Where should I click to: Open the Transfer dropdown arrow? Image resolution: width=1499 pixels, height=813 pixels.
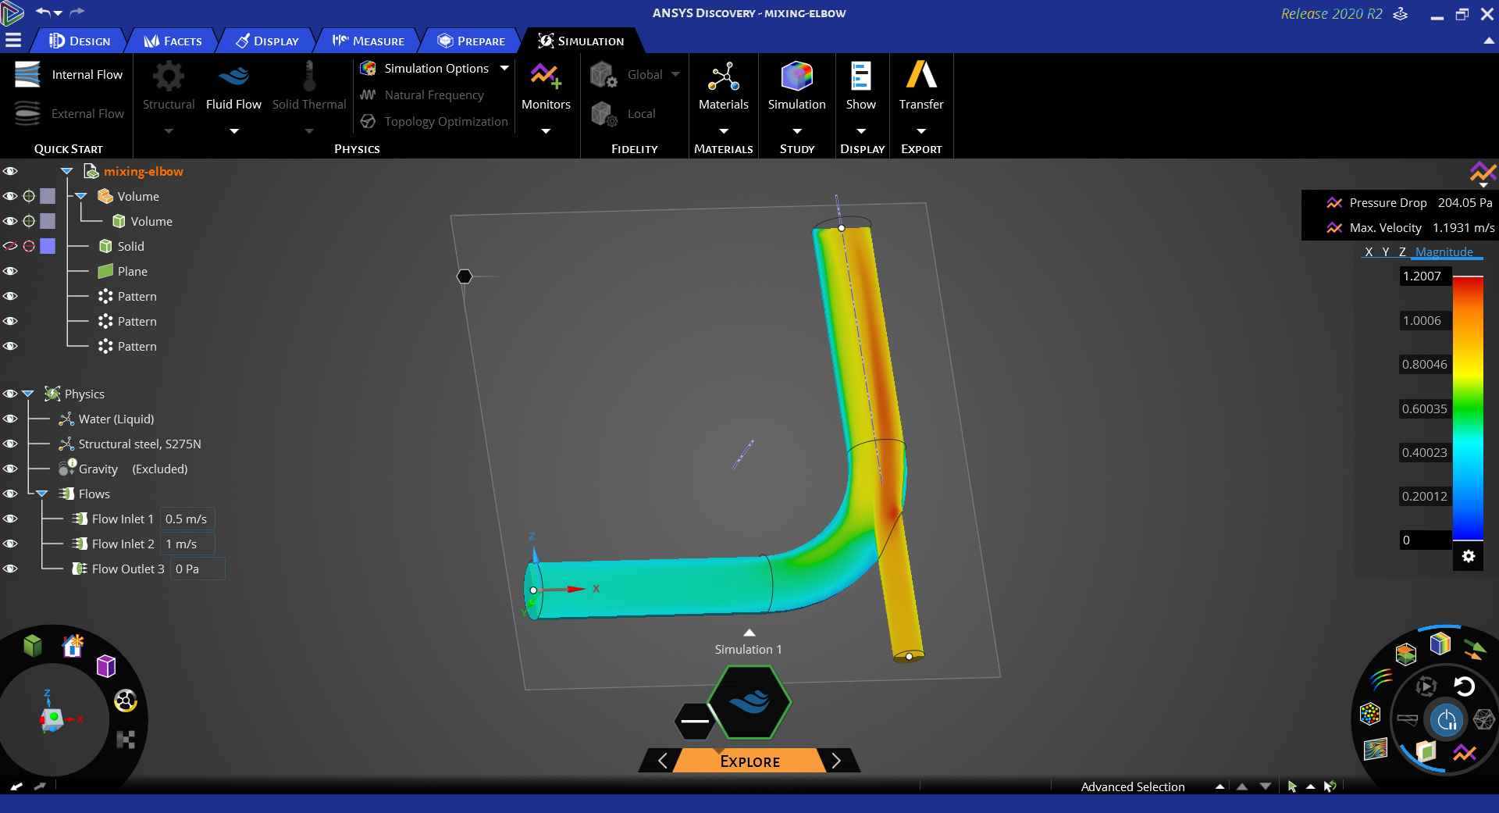pos(921,131)
